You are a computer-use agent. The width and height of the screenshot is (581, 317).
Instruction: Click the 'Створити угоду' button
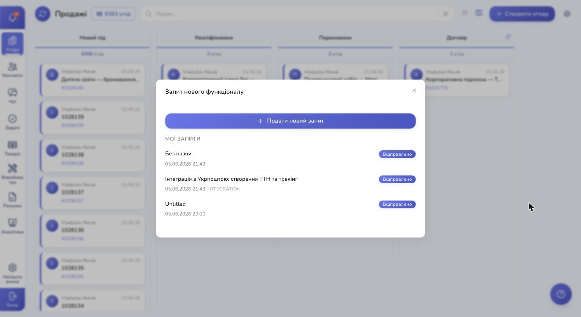pos(522,14)
